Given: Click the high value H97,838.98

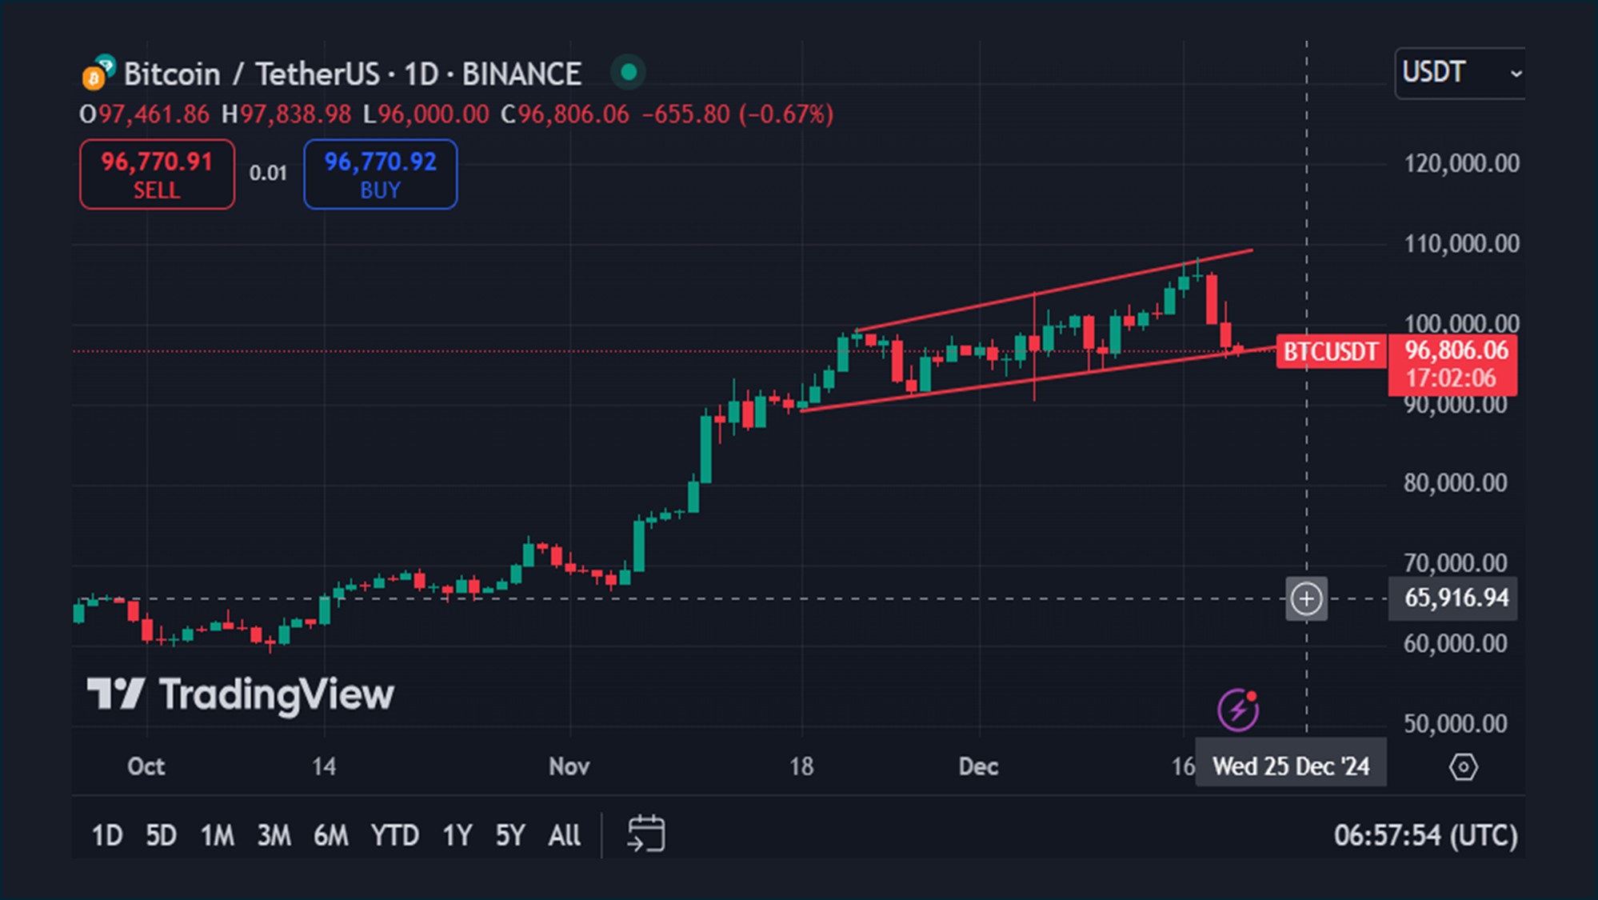Looking at the screenshot, I should [x=286, y=114].
